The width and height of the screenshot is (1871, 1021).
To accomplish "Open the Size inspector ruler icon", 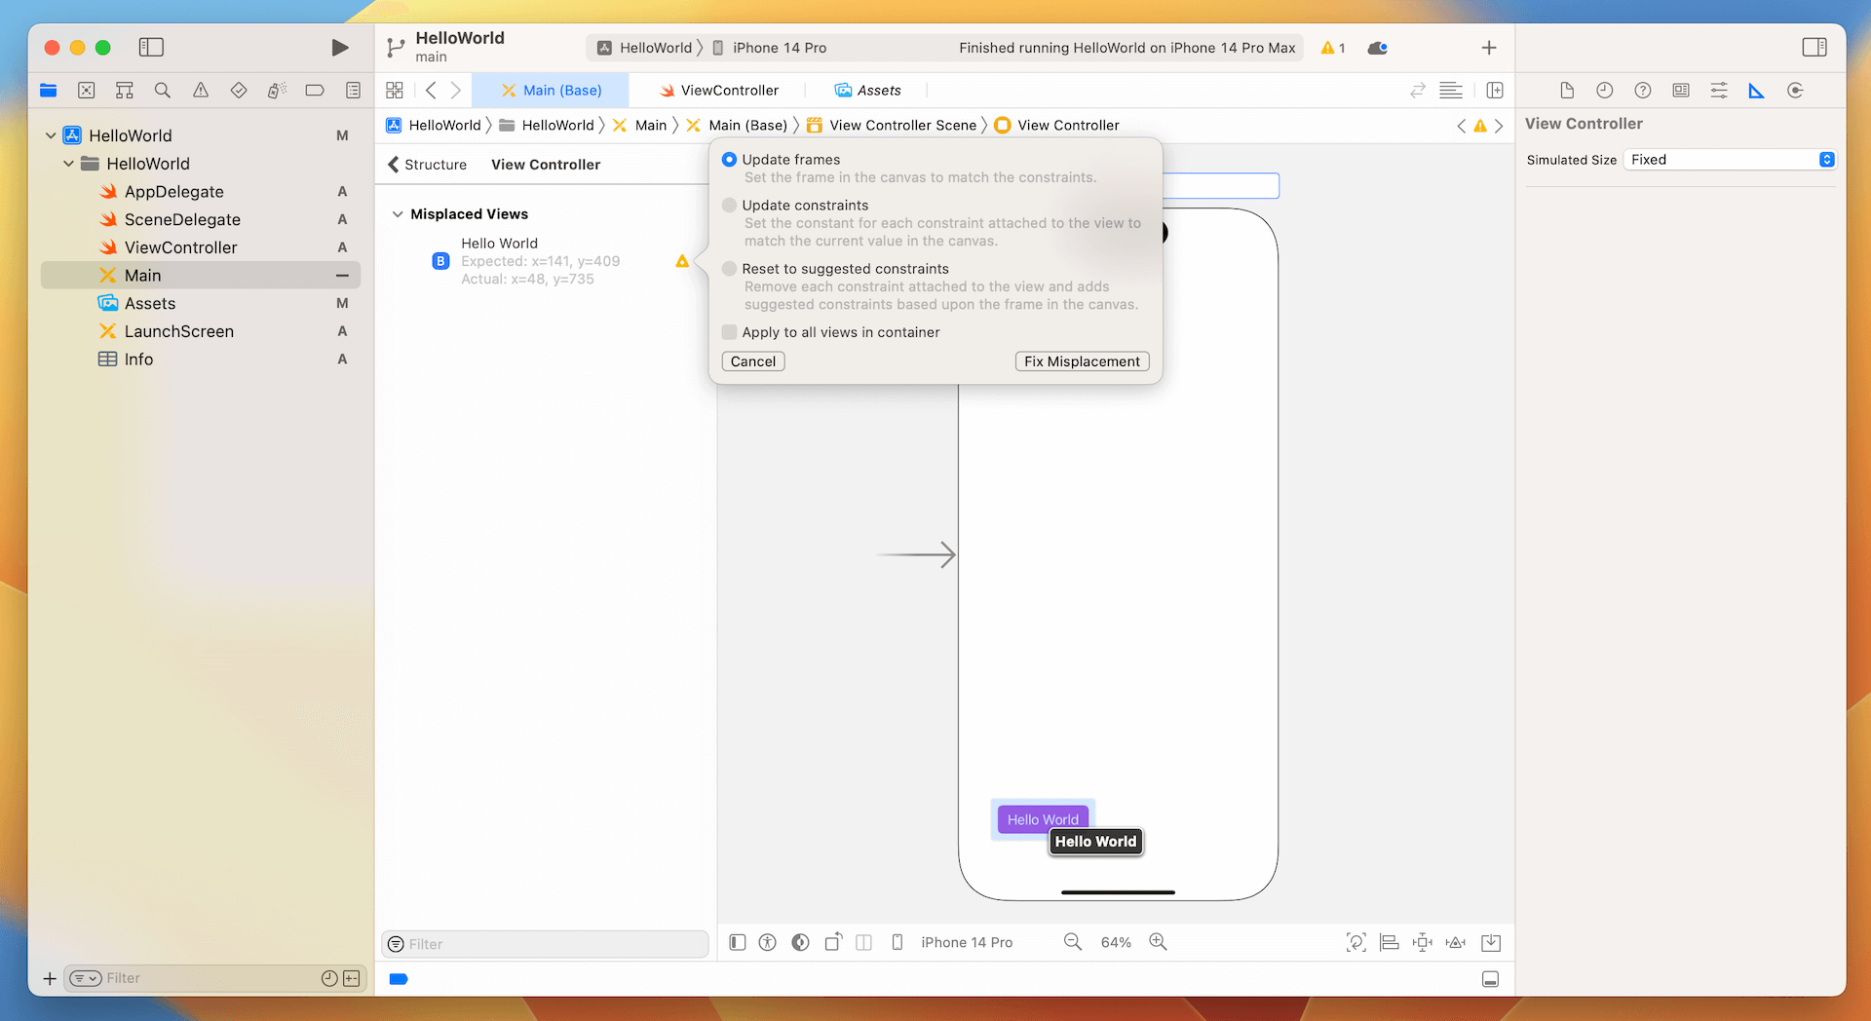I will pyautogui.click(x=1756, y=91).
